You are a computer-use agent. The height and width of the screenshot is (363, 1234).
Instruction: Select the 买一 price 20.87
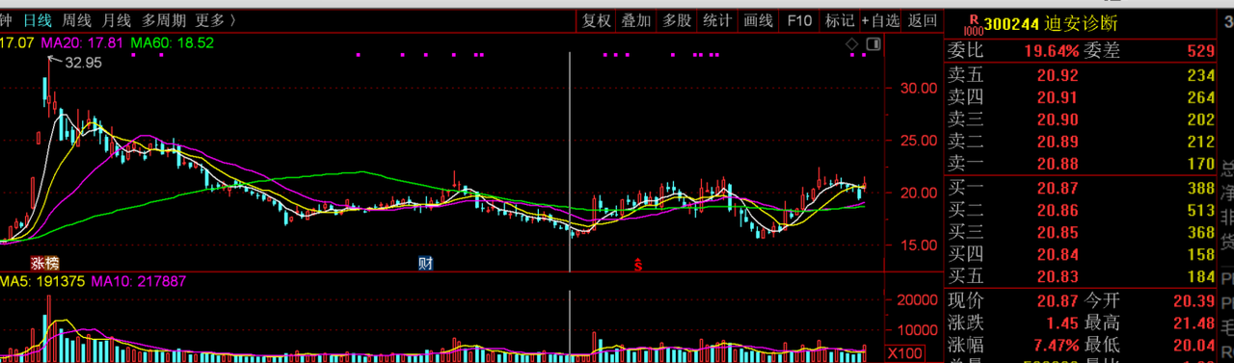point(1058,188)
